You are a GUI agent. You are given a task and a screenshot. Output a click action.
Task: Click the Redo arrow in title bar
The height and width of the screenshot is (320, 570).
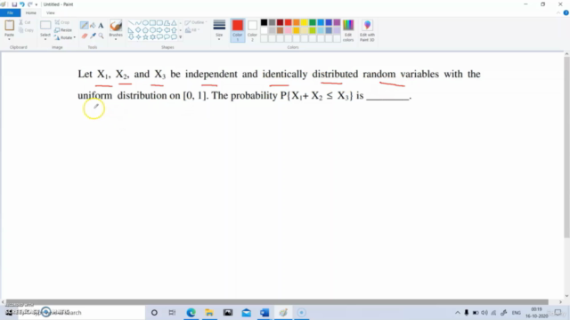[x=29, y=4]
